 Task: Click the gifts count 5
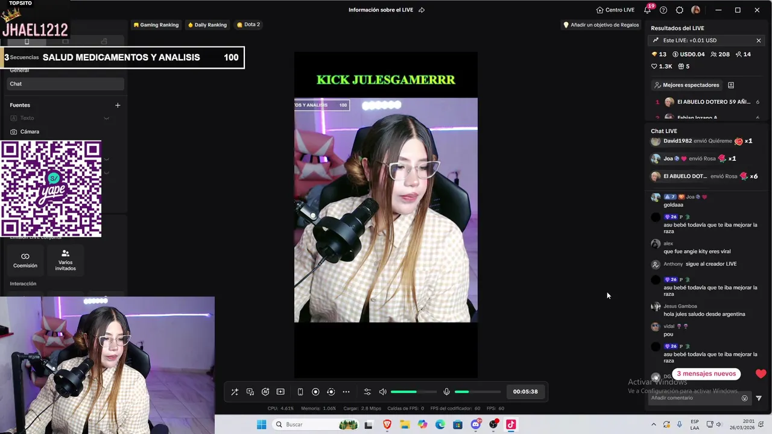[x=684, y=66]
